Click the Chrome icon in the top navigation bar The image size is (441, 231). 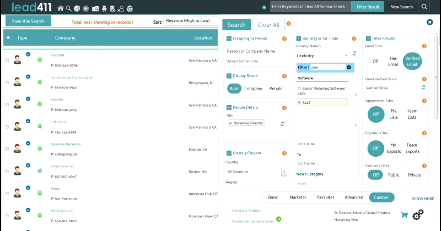130,8
